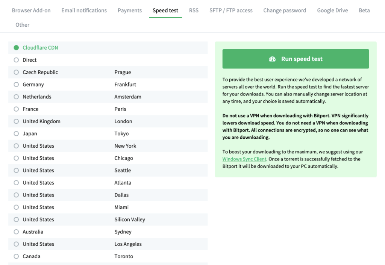
Task: Click the Dallas city text
Action: 121,195
